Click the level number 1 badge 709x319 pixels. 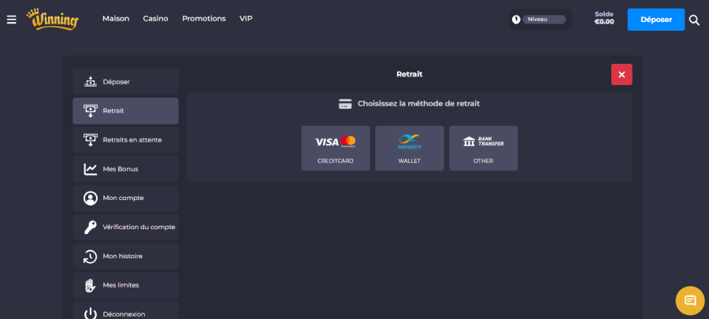(x=516, y=20)
